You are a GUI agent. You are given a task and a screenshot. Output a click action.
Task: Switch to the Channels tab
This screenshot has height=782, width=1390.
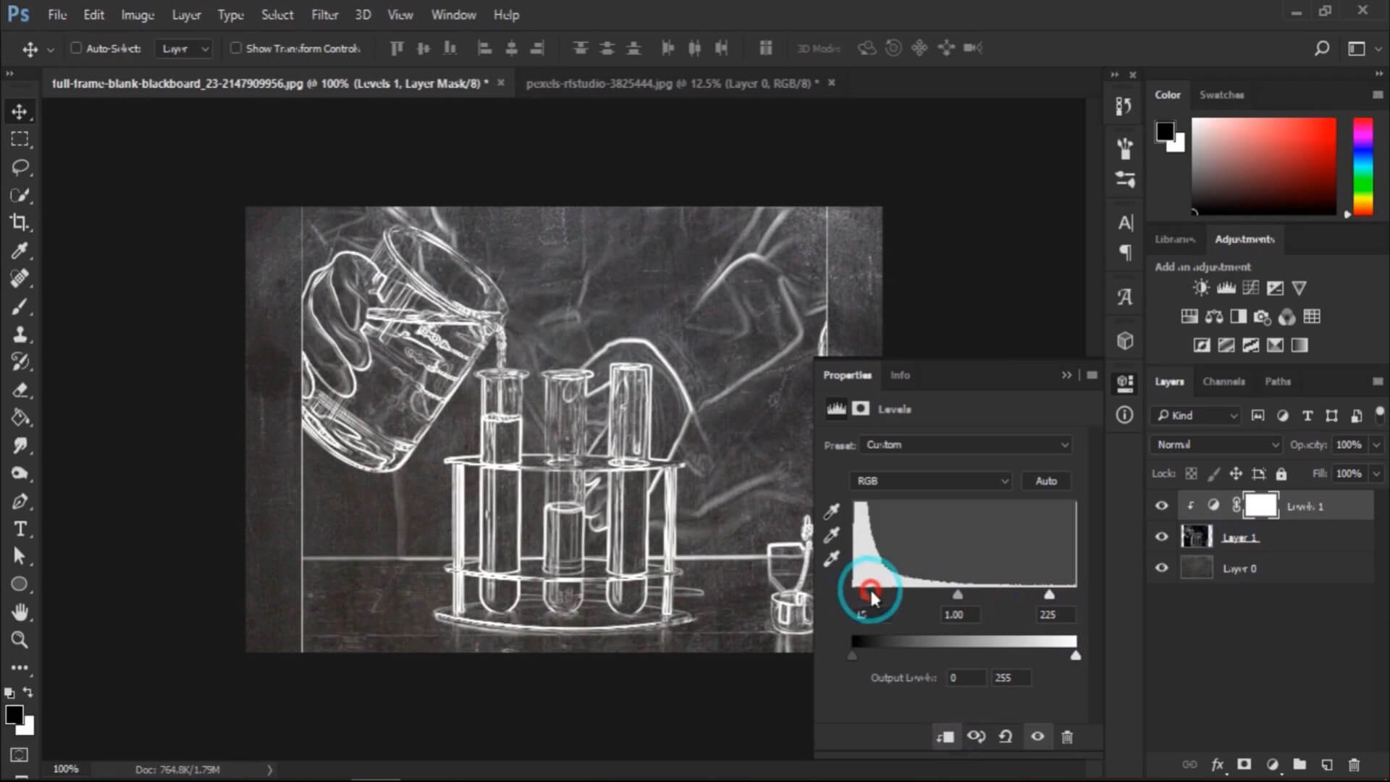point(1223,381)
